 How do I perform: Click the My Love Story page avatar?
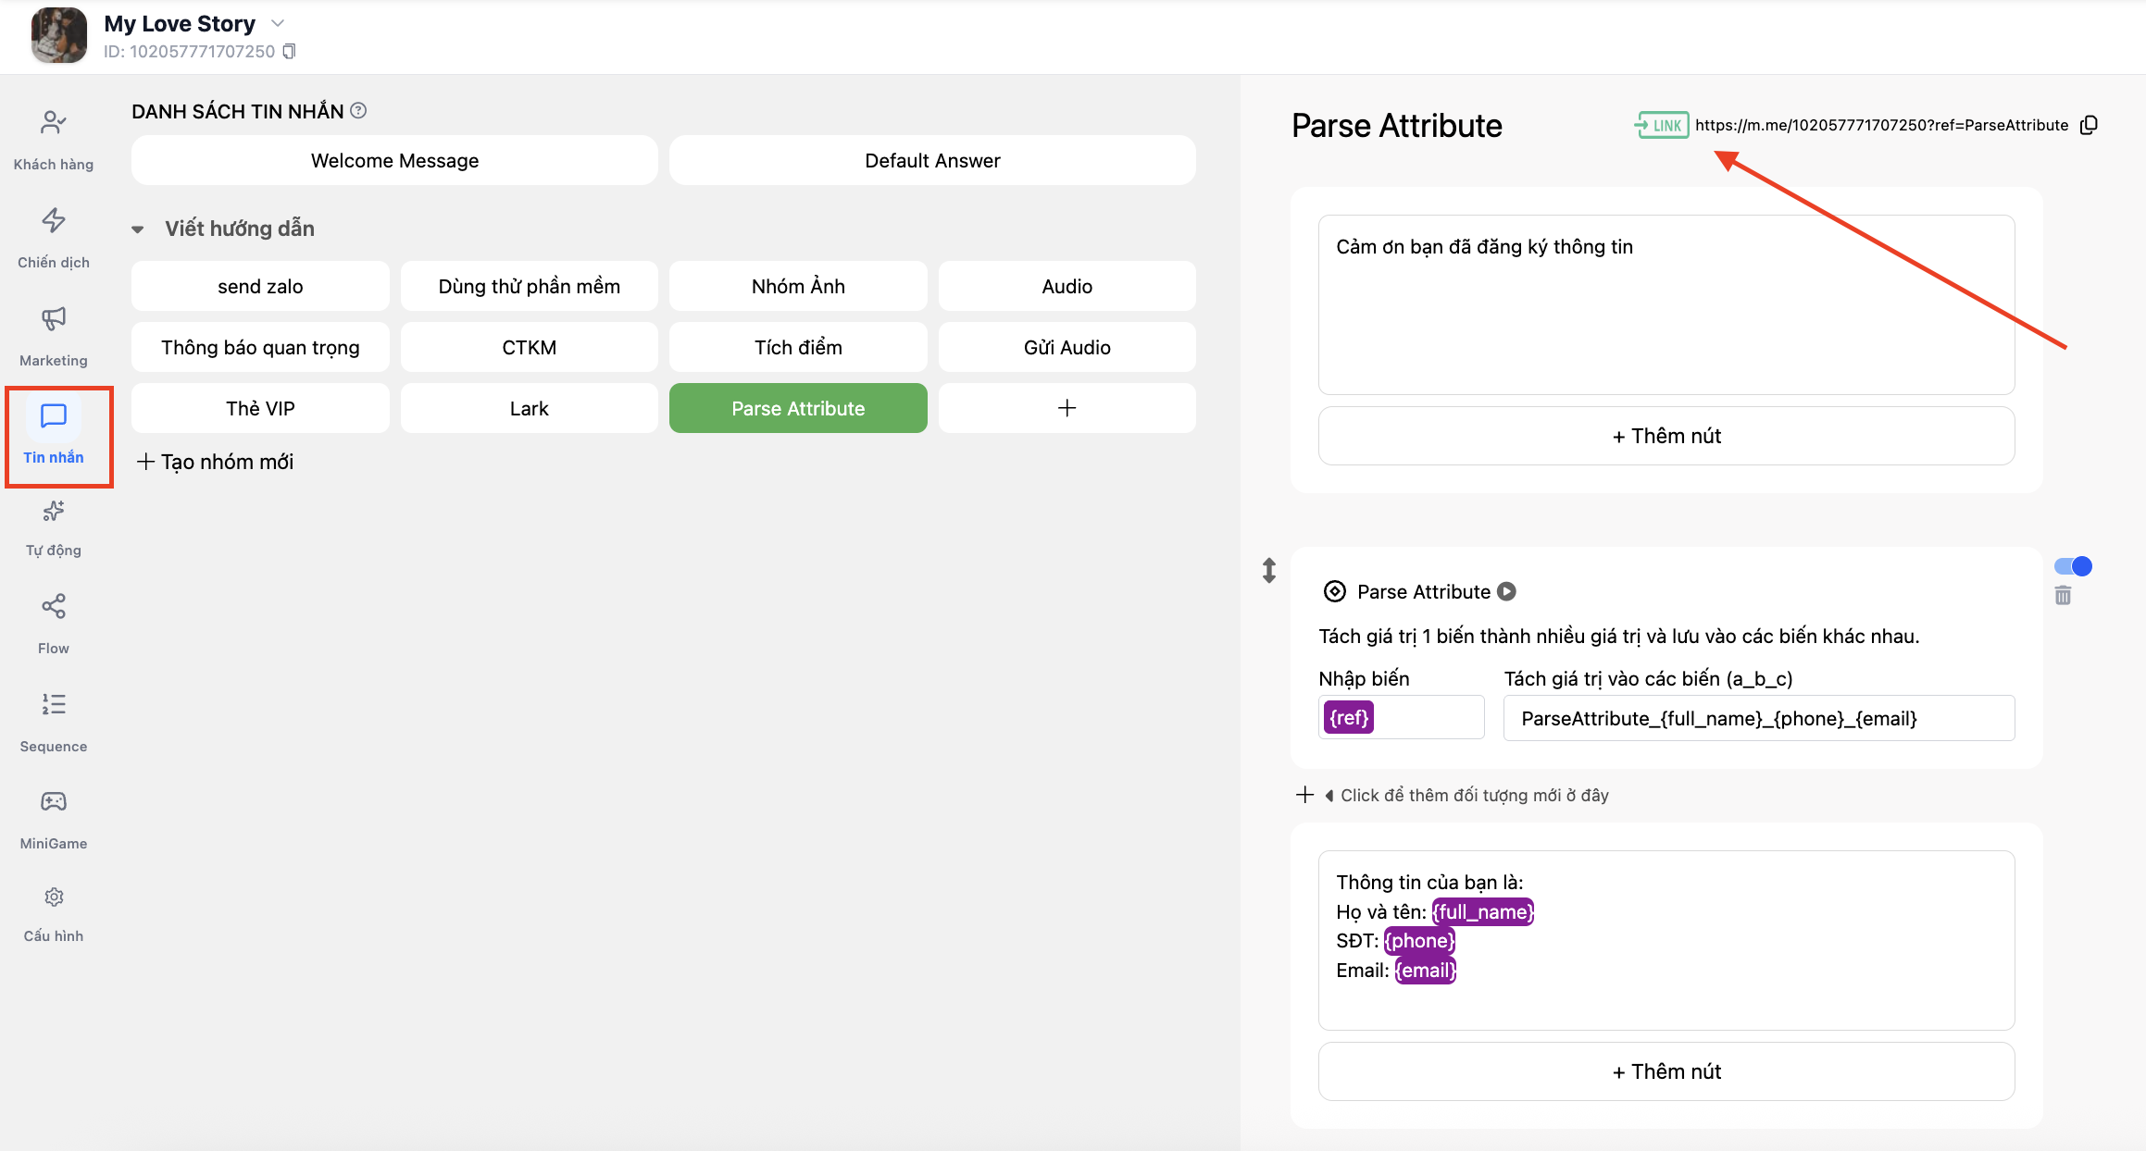point(59,35)
